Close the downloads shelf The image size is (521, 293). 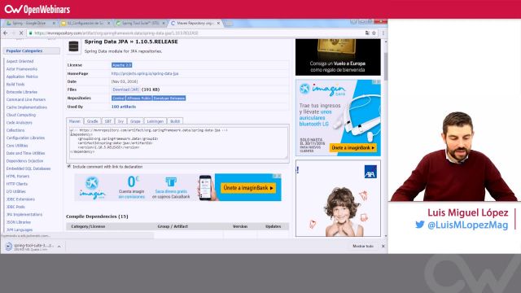tap(383, 246)
